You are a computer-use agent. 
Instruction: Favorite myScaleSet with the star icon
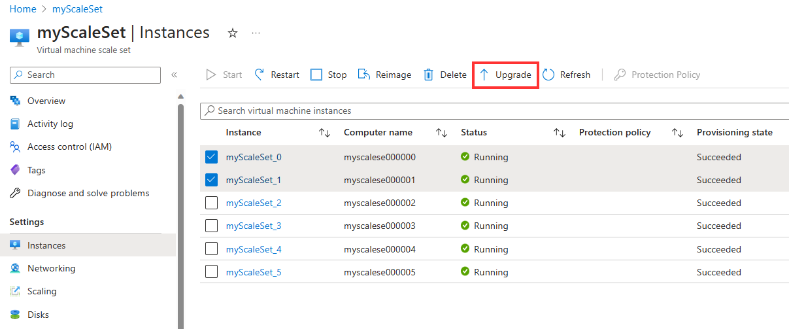click(x=232, y=33)
